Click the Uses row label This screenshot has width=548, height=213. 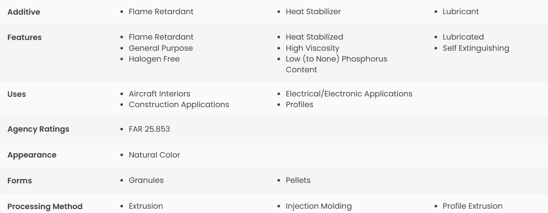click(16, 94)
